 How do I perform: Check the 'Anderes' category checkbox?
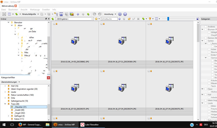coord(205,27)
